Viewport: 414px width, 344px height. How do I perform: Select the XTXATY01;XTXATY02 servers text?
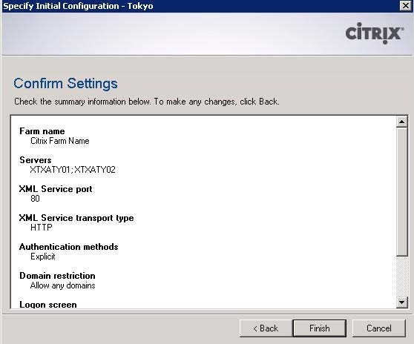click(x=73, y=169)
